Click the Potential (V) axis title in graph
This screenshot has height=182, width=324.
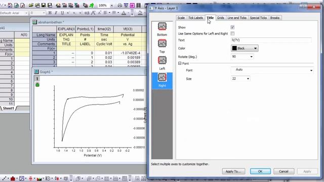pos(93,155)
